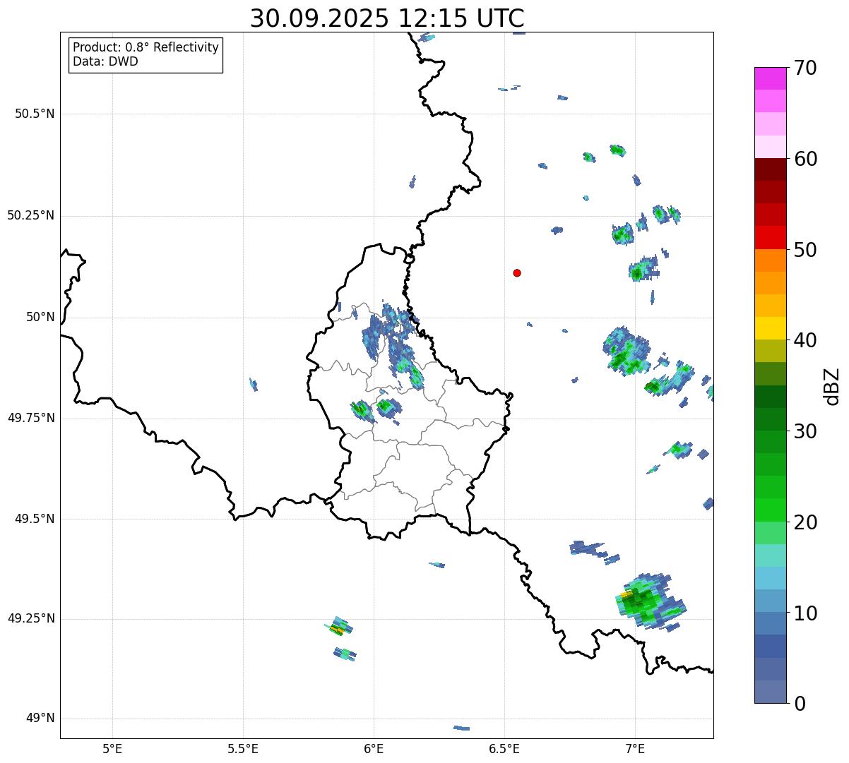Click the radar echo cluster near 49.9°N 7°E
This screenshot has width=849, height=763.
(x=627, y=352)
